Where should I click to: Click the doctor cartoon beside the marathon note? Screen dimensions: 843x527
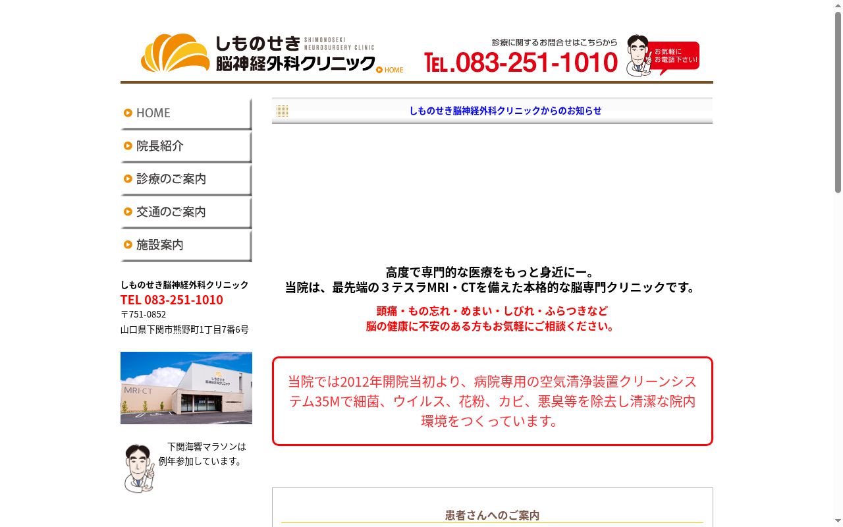(x=139, y=468)
